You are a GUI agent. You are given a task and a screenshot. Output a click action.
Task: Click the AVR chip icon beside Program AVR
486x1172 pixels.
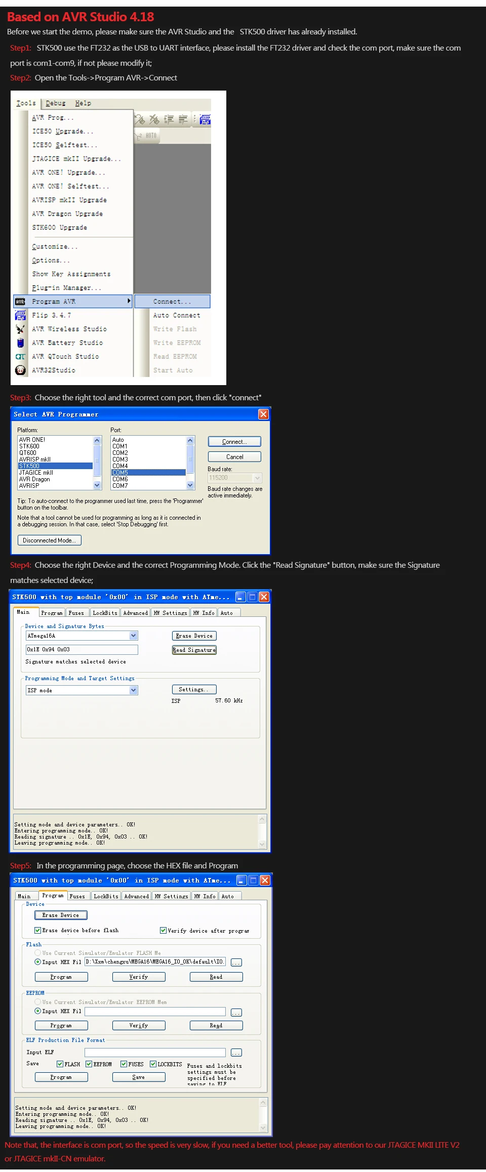click(x=20, y=302)
